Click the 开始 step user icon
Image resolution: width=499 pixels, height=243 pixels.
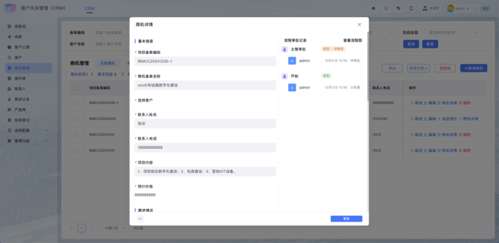(285, 76)
